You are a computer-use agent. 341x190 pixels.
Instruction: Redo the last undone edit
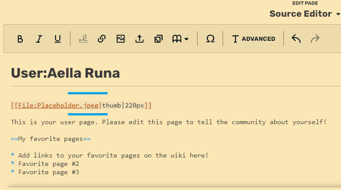(315, 39)
